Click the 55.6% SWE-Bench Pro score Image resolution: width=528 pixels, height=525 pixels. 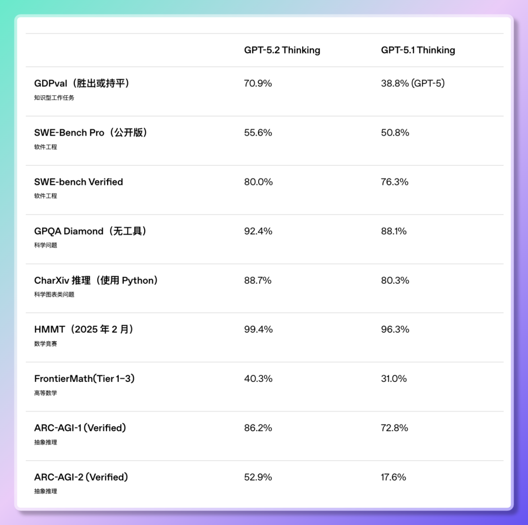point(258,133)
